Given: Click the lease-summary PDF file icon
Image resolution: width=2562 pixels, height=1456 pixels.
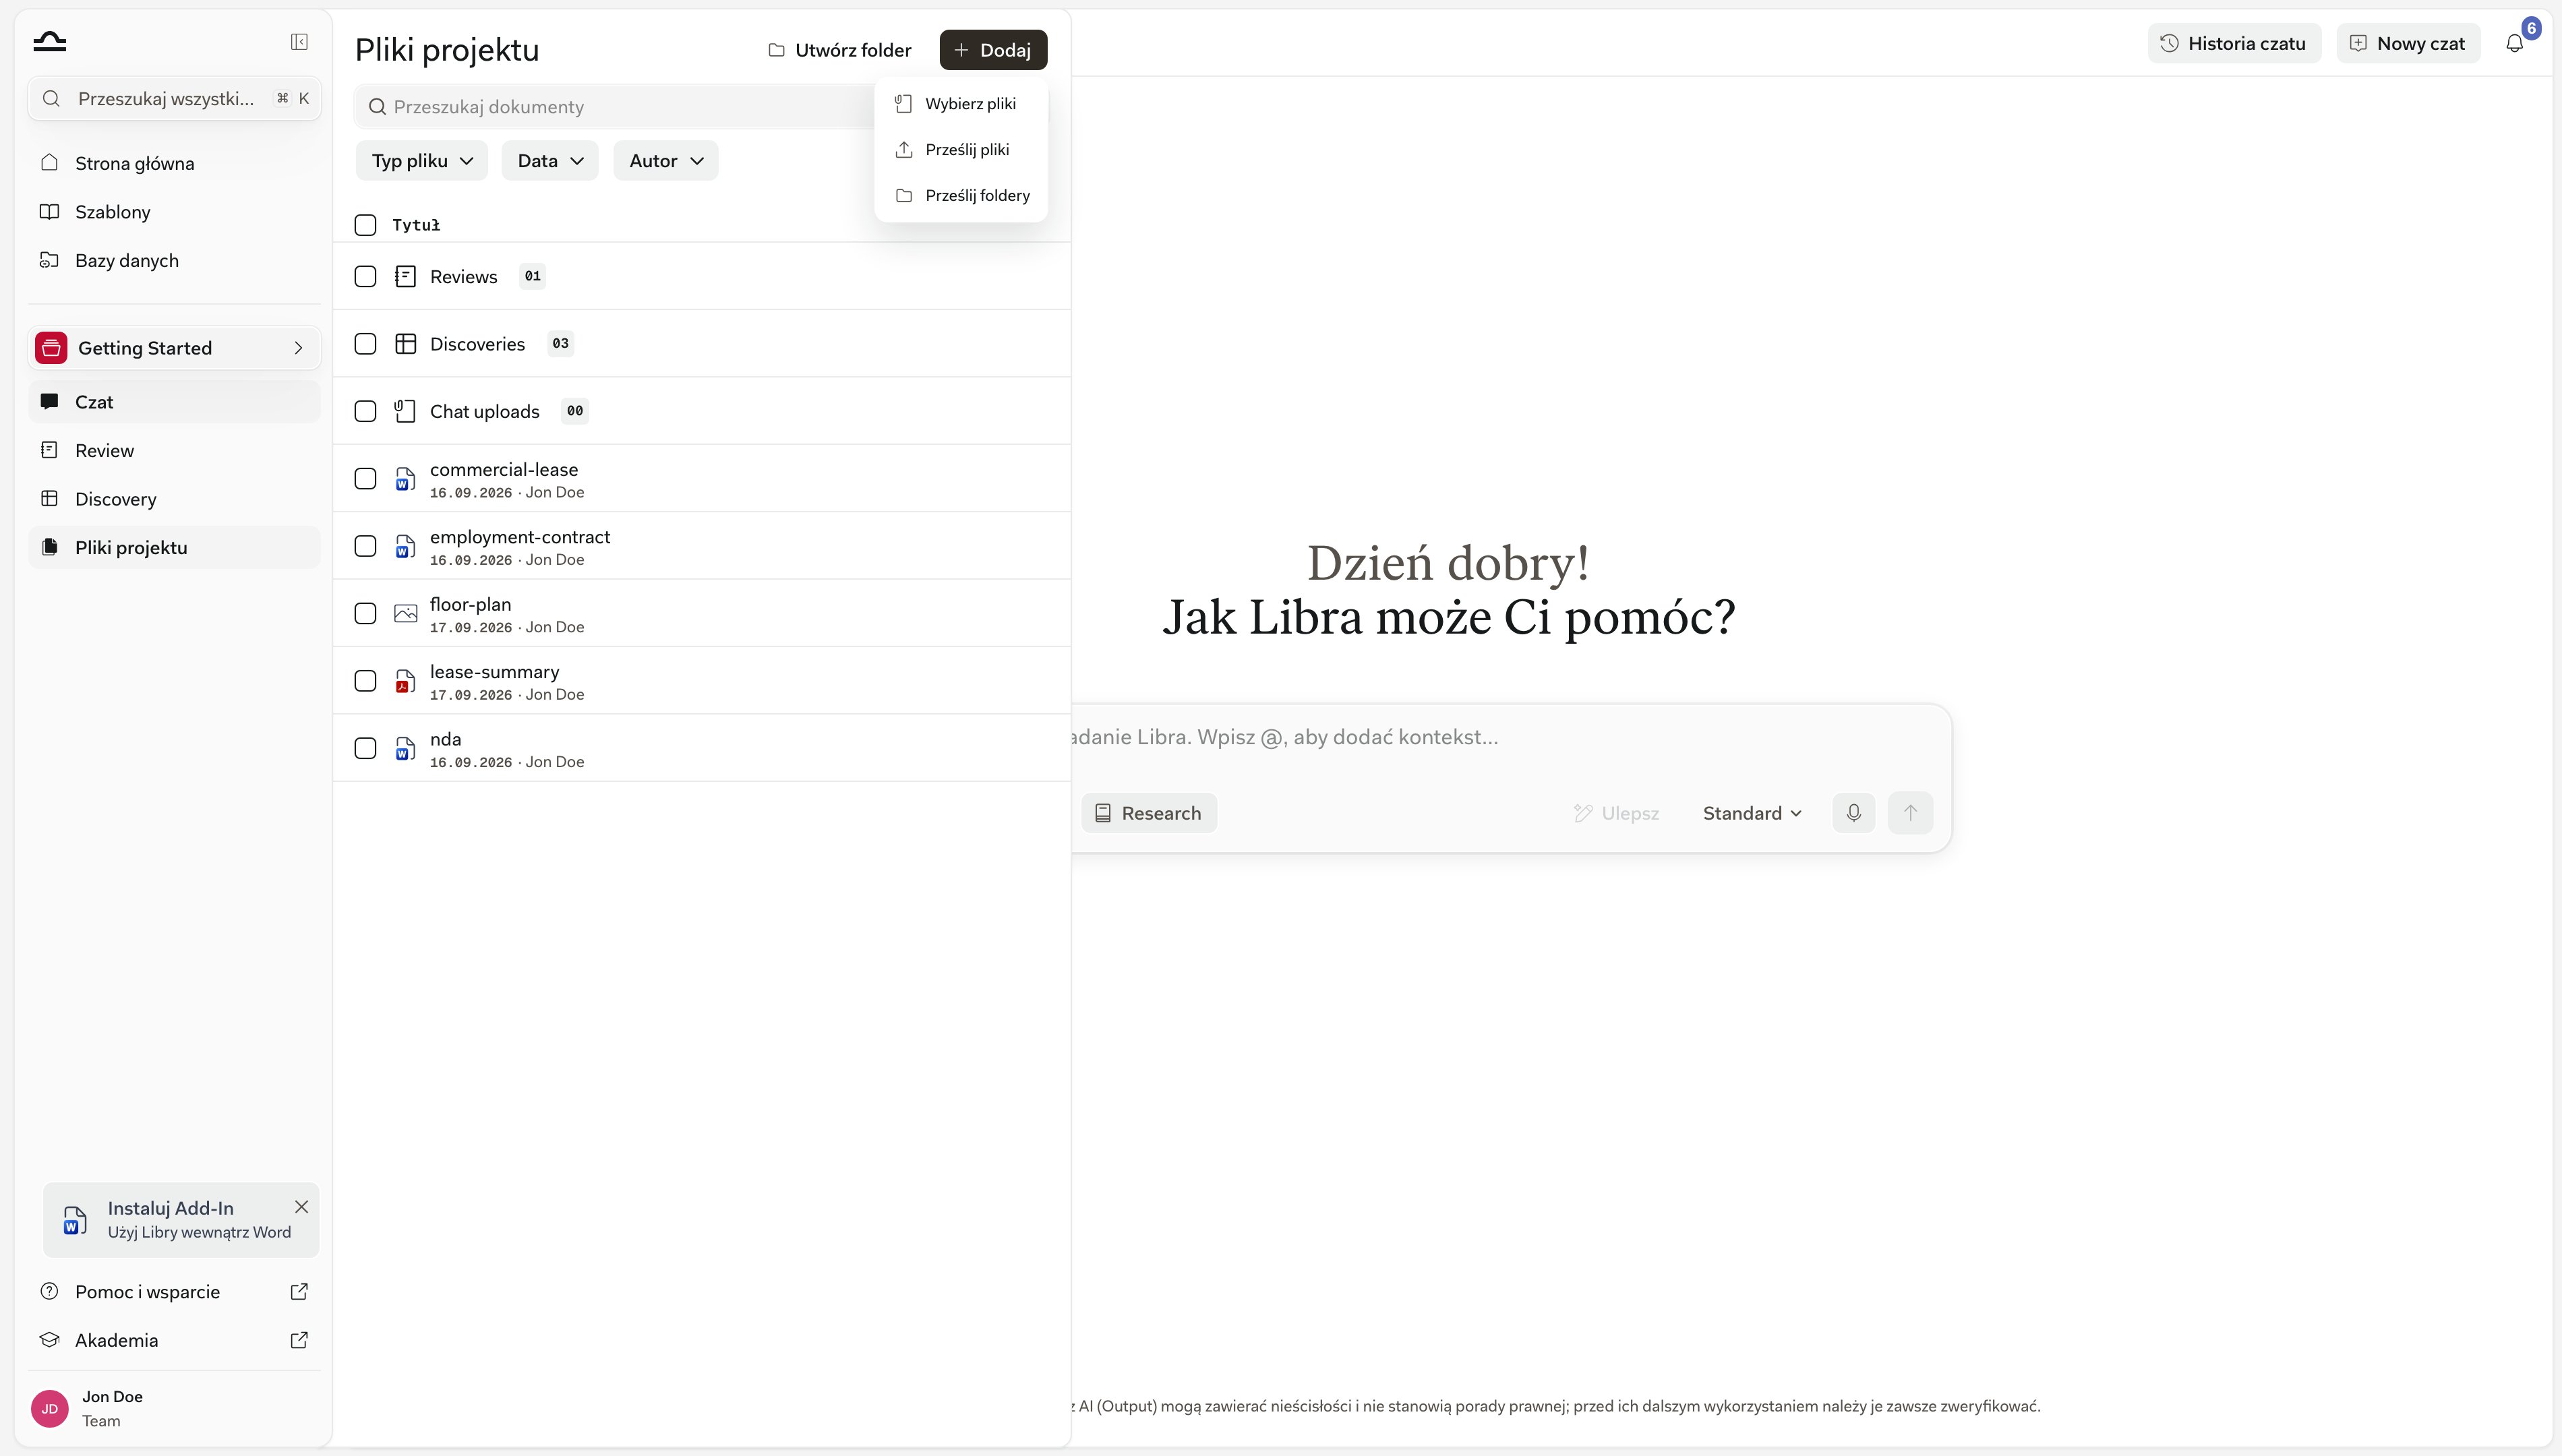Looking at the screenshot, I should [x=405, y=681].
